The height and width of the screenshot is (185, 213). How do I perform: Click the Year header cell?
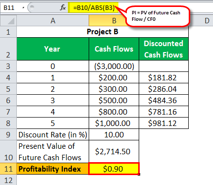coord(53,49)
